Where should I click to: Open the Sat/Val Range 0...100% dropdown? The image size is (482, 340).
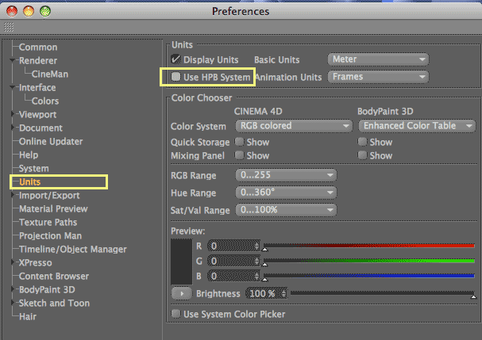pyautogui.click(x=286, y=210)
